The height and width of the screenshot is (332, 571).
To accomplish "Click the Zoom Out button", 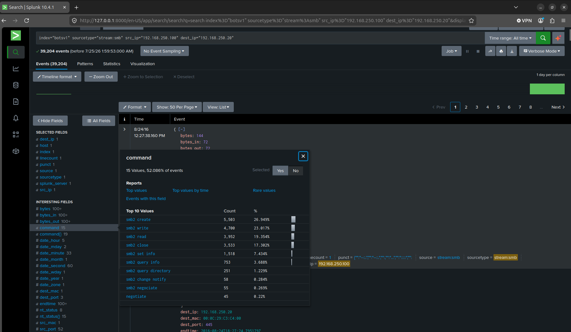I will click(101, 77).
